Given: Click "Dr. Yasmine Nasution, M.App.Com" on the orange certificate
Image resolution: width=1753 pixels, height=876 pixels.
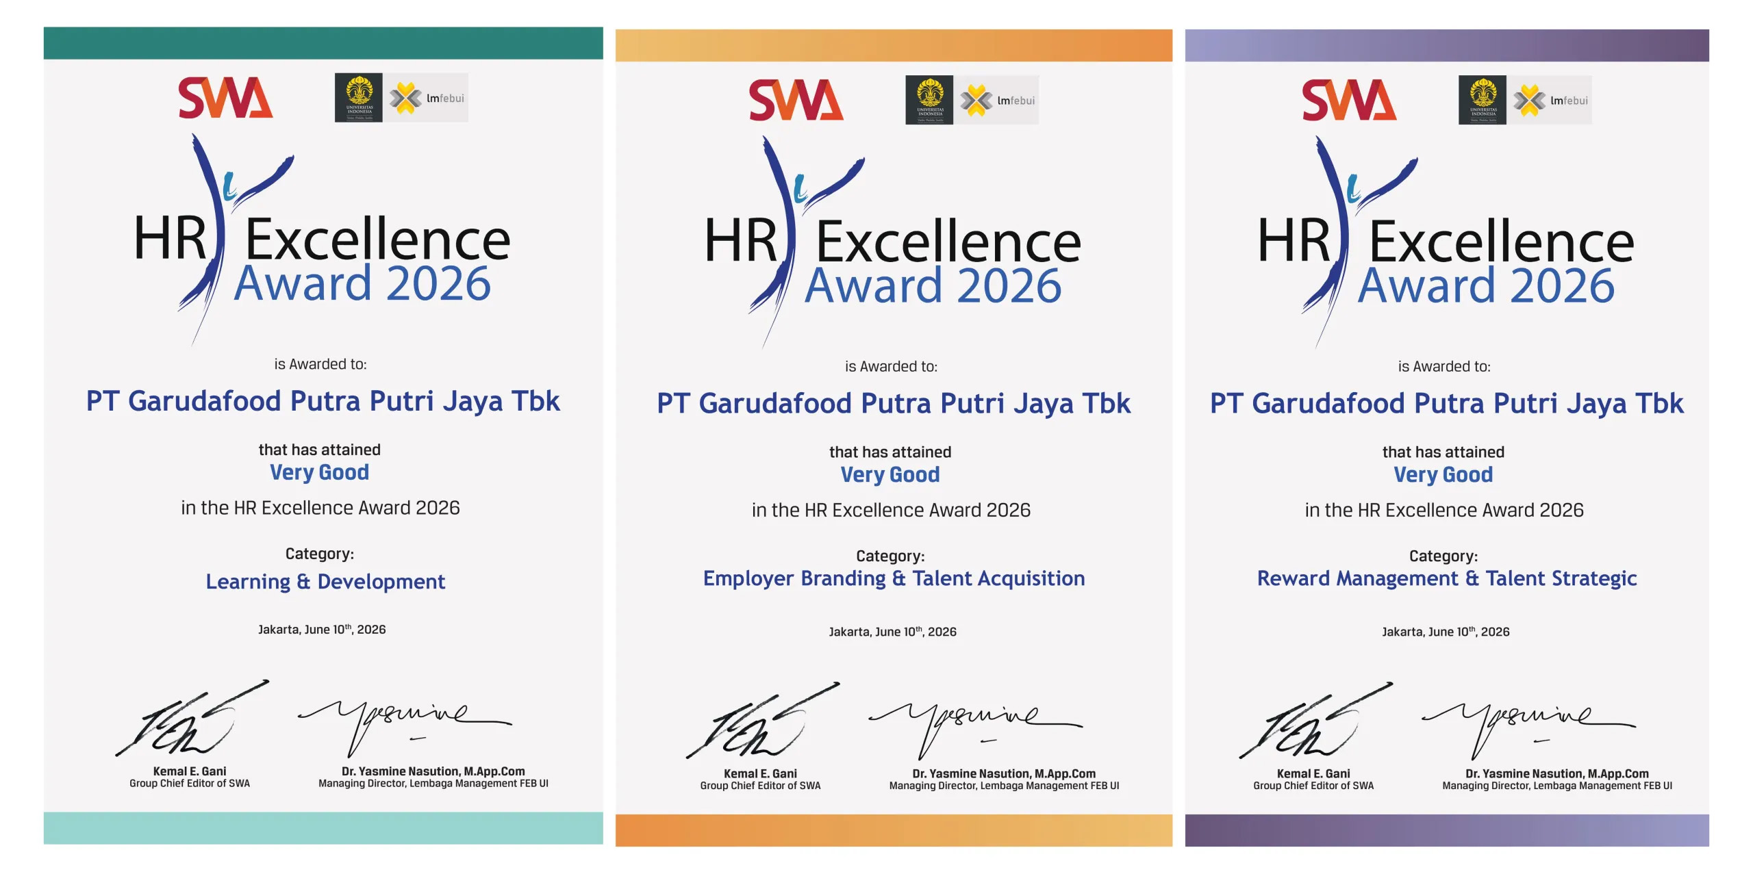Looking at the screenshot, I should [1004, 773].
